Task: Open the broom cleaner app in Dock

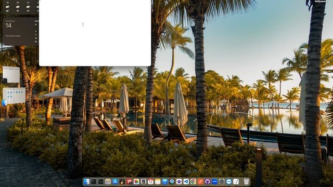Action: tap(122, 181)
